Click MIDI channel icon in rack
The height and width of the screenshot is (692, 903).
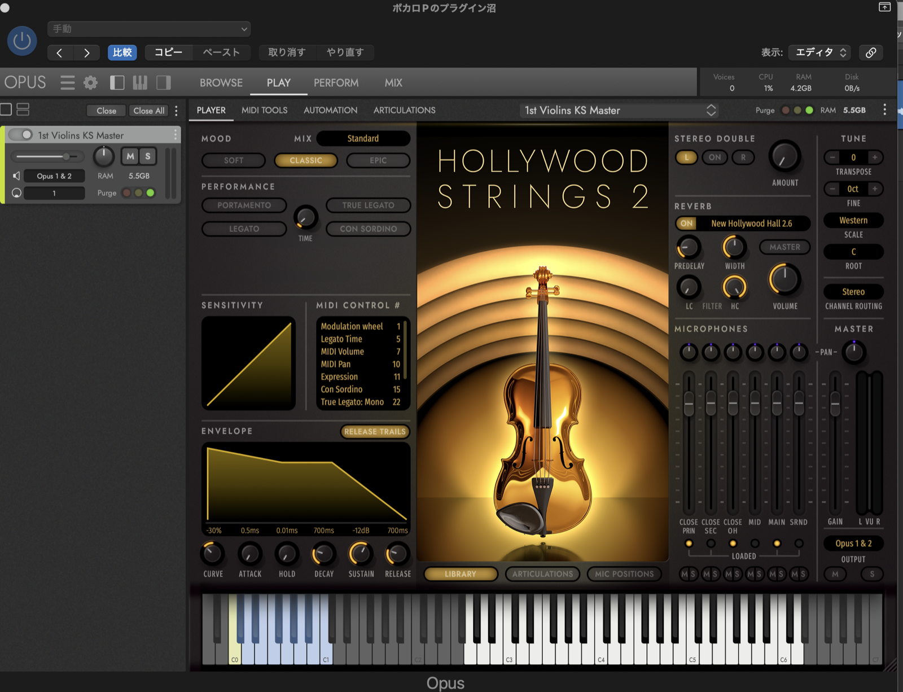(16, 193)
